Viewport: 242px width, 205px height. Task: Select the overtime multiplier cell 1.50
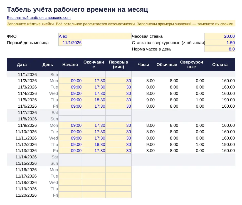click(220, 43)
